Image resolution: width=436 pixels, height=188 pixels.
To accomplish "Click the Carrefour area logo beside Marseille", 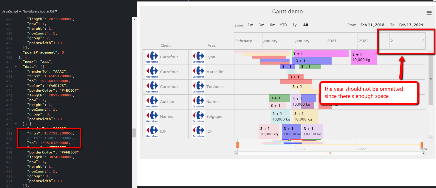I will pyautogui.click(x=198, y=72).
